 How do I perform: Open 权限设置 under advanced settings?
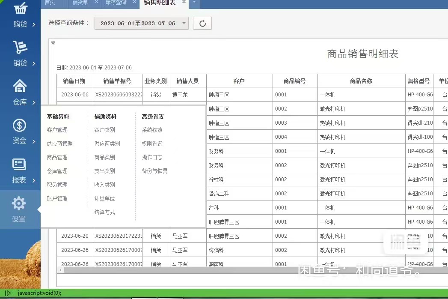152,144
